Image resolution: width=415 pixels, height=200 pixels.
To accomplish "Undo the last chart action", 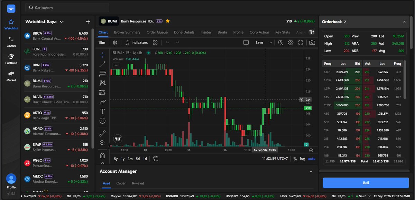I will click(x=167, y=42).
